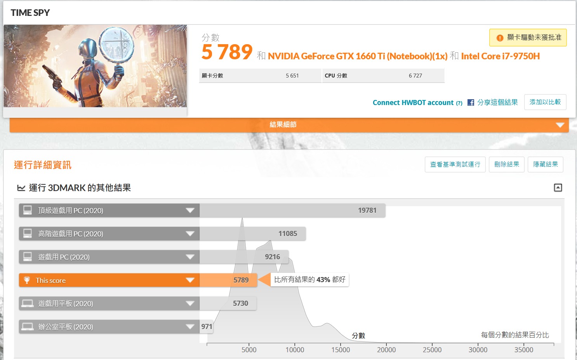Click the 19781 score bar
Image resolution: width=577 pixels, height=360 pixels.
tap(292, 210)
